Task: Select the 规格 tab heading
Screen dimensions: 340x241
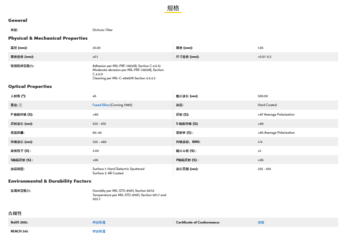Action: click(173, 8)
